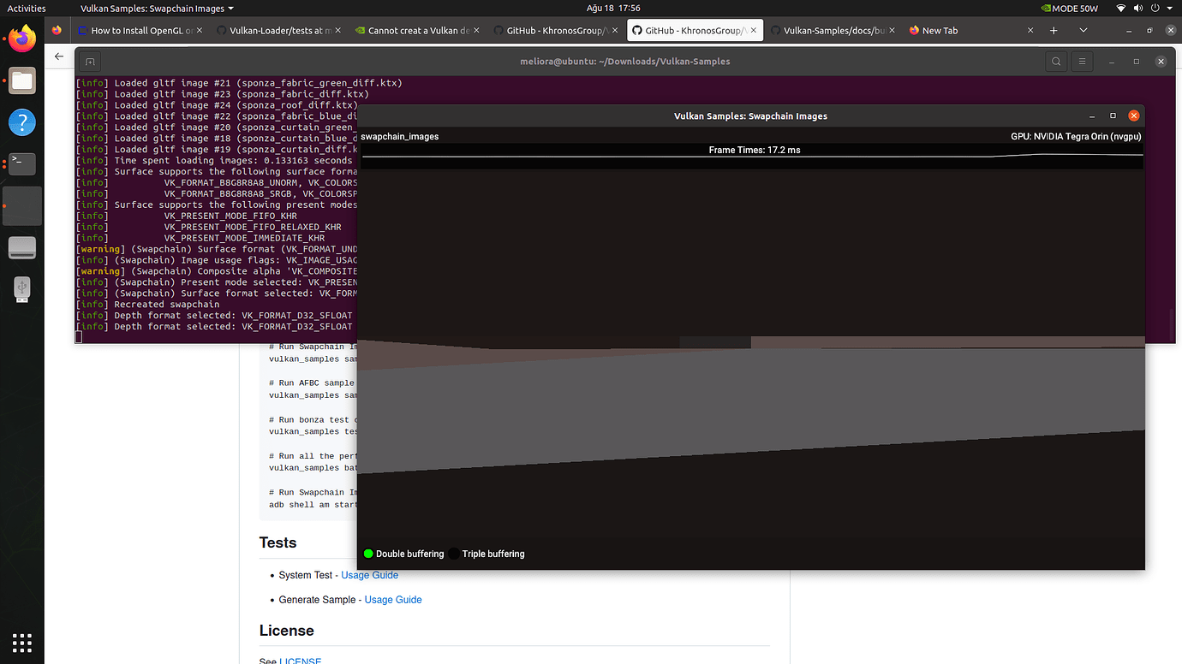Expand the Vulkan Samples app menu in the top bar
Screen dimensions: 1182x664
[x=156, y=9]
